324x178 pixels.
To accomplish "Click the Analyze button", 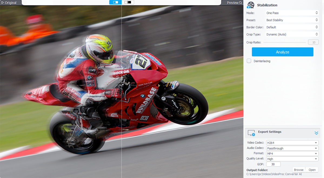I will [x=282, y=52].
